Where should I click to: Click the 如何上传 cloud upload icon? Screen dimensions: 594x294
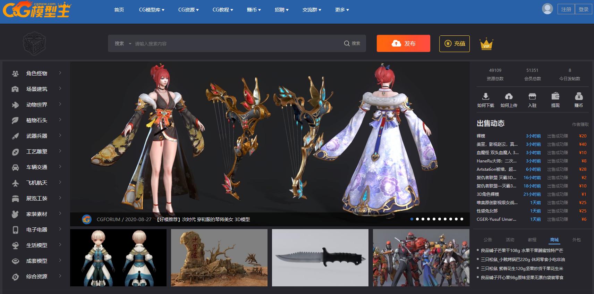(x=509, y=96)
